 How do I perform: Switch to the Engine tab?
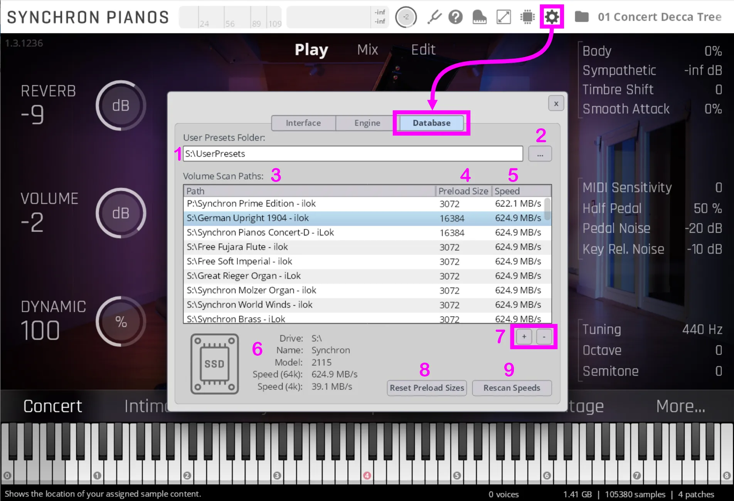(367, 123)
